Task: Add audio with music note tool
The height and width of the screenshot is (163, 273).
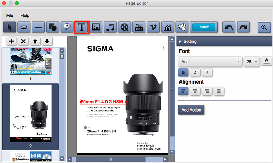Action: point(110,27)
